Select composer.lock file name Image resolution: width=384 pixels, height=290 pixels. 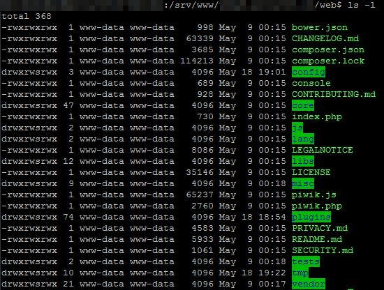pos(328,61)
